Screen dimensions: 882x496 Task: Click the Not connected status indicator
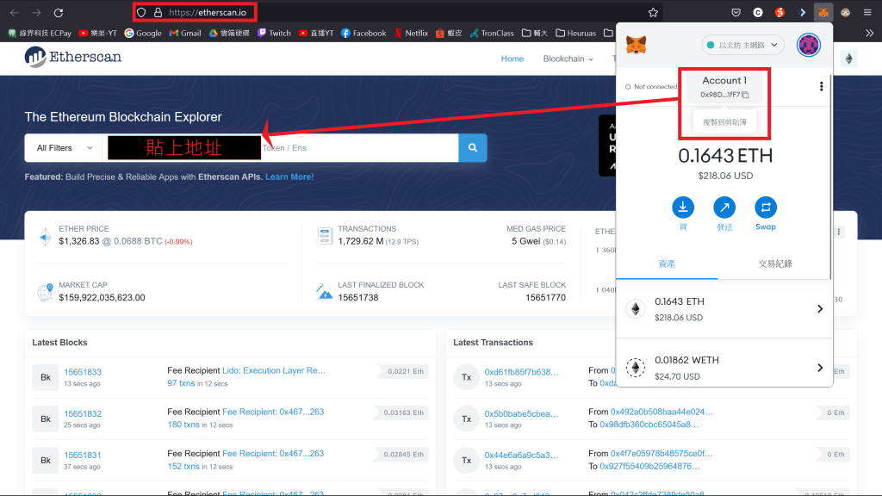click(651, 87)
